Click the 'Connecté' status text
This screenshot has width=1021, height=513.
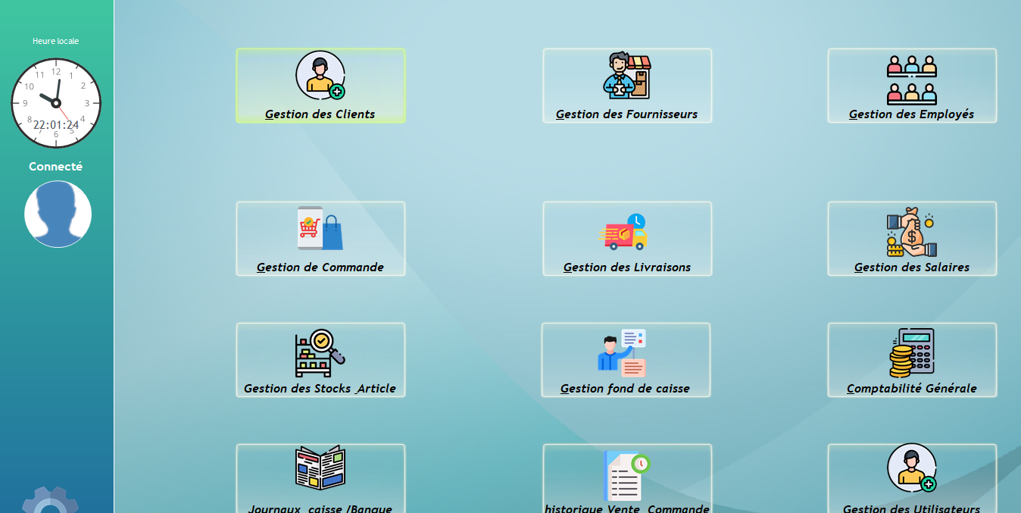[x=55, y=167]
